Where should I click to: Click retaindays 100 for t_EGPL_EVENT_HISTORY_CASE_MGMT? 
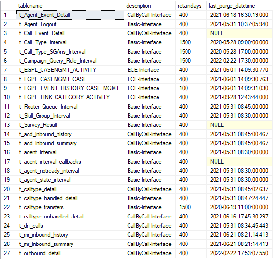[191, 88]
